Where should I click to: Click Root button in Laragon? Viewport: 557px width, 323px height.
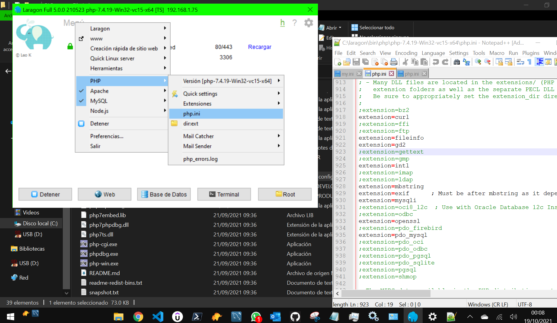click(285, 194)
